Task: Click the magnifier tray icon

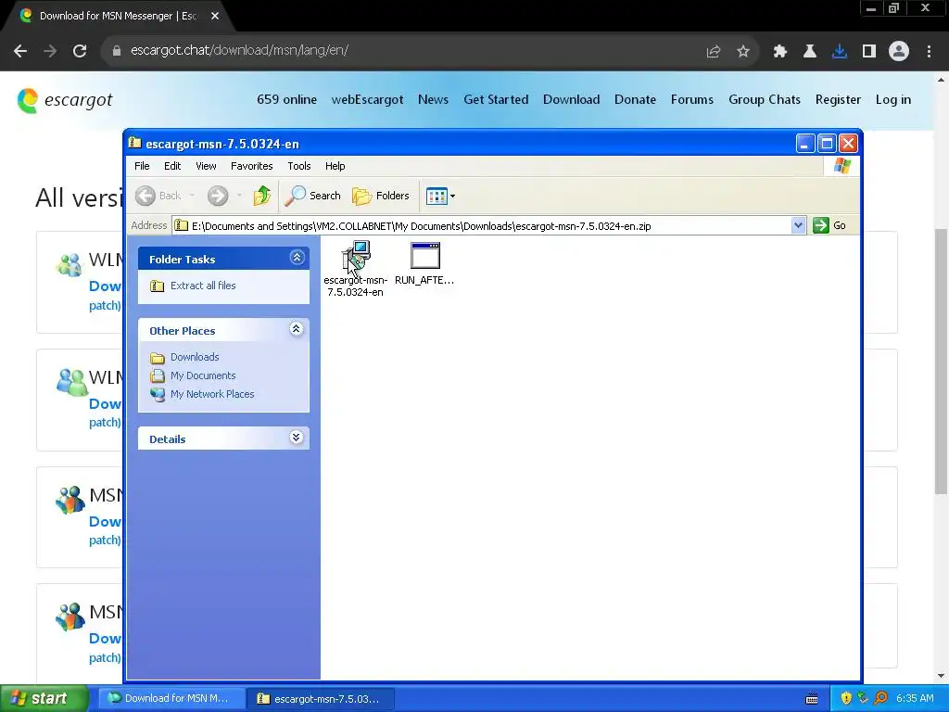Action: (880, 699)
